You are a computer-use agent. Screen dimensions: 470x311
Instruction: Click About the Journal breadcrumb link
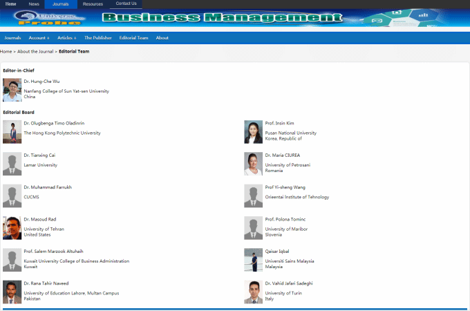point(35,52)
